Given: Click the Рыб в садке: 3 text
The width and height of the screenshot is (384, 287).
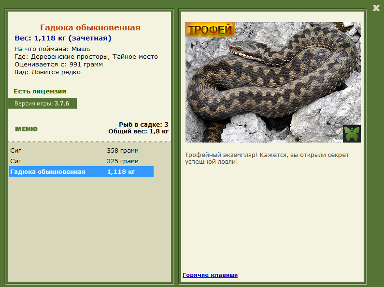Looking at the screenshot, I should 143,124.
